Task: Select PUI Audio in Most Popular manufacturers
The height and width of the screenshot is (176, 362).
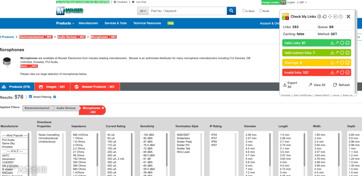Action: (x=8, y=140)
